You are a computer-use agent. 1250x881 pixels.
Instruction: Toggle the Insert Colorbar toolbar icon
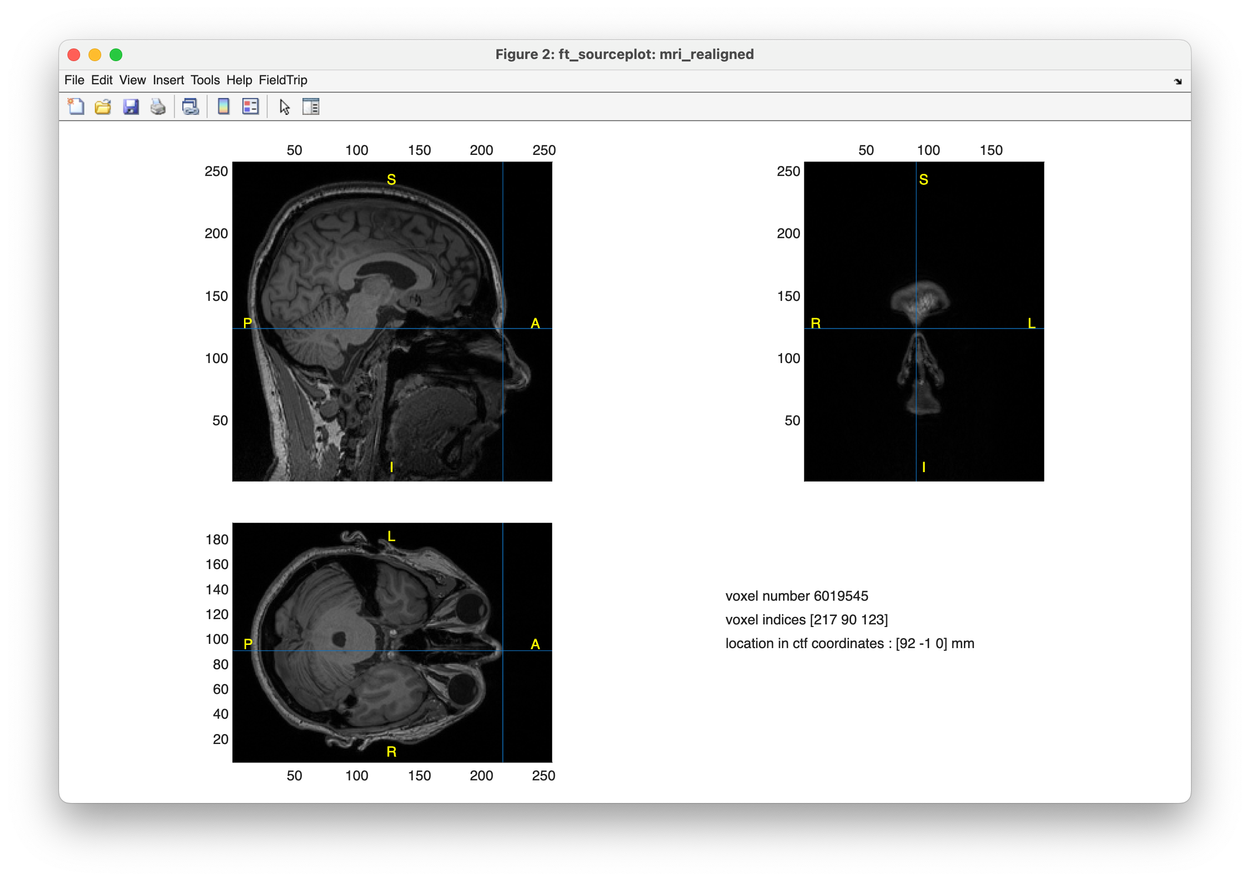223,107
